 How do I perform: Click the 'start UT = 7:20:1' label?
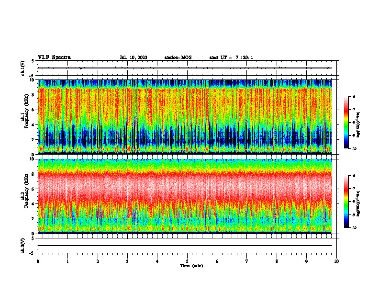coord(231,57)
